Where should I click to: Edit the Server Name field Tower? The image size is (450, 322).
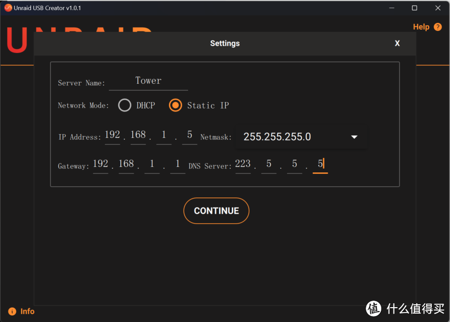tap(149, 81)
